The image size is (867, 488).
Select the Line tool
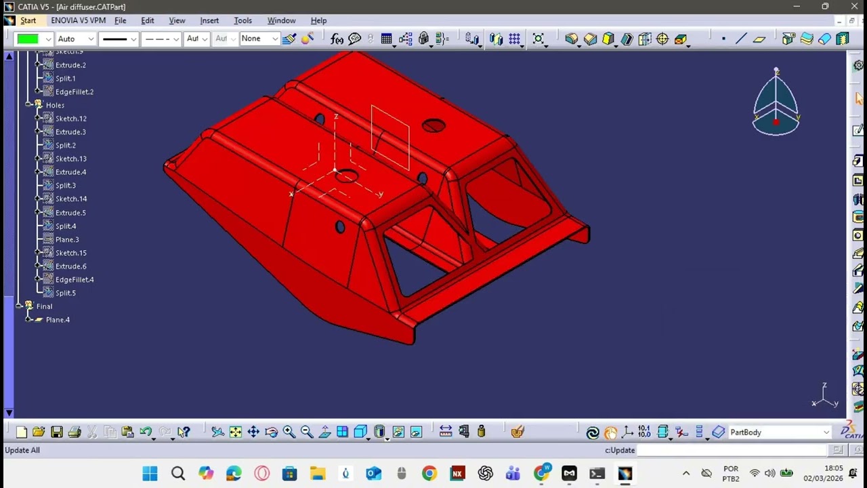pos(741,39)
